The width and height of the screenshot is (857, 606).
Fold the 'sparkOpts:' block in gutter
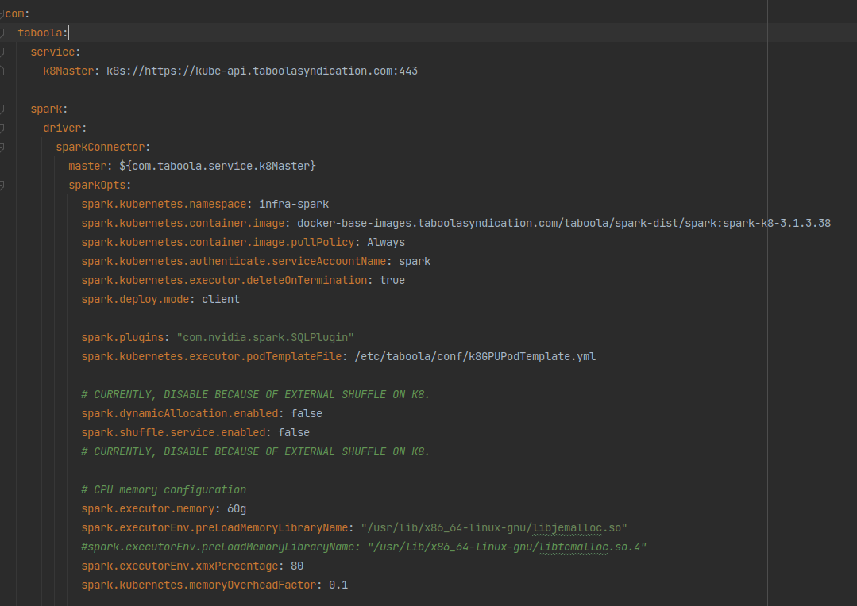click(x=2, y=185)
